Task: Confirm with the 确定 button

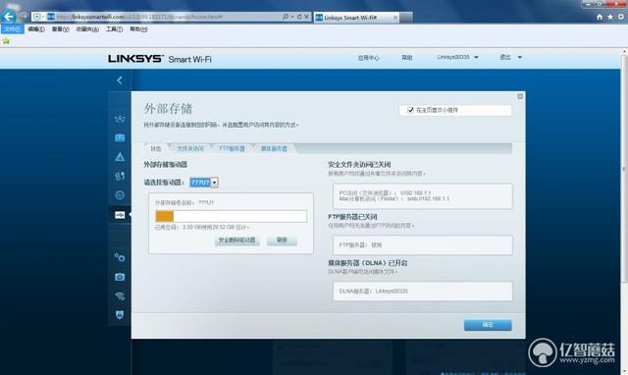Action: (488, 325)
